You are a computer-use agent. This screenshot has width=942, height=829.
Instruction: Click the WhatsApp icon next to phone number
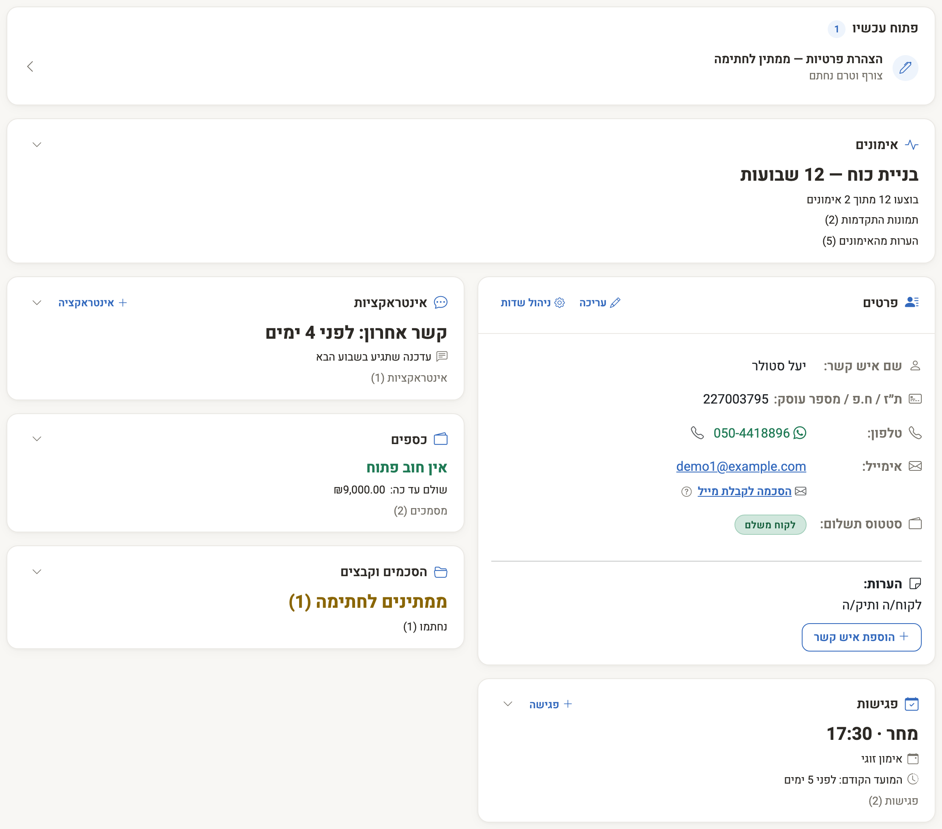tap(800, 433)
